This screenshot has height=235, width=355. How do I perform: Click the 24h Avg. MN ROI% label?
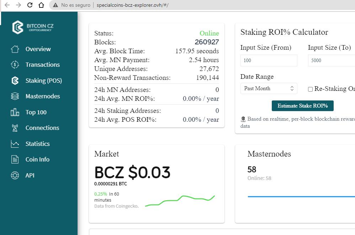[x=124, y=99]
